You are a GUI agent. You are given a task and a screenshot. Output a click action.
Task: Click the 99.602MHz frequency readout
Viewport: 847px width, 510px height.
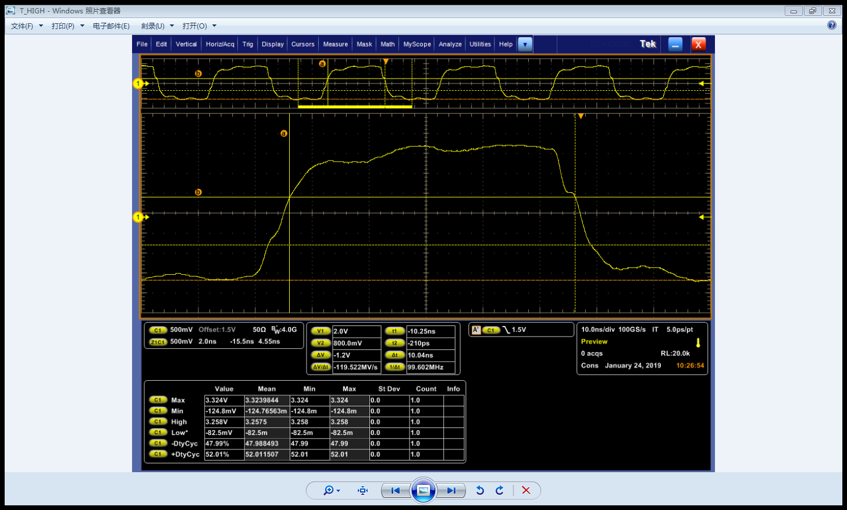click(430, 367)
